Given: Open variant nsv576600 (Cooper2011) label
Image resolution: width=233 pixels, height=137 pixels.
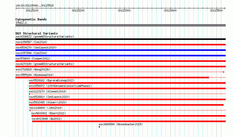Looking at the screenshot, I should click(x=33, y=58).
